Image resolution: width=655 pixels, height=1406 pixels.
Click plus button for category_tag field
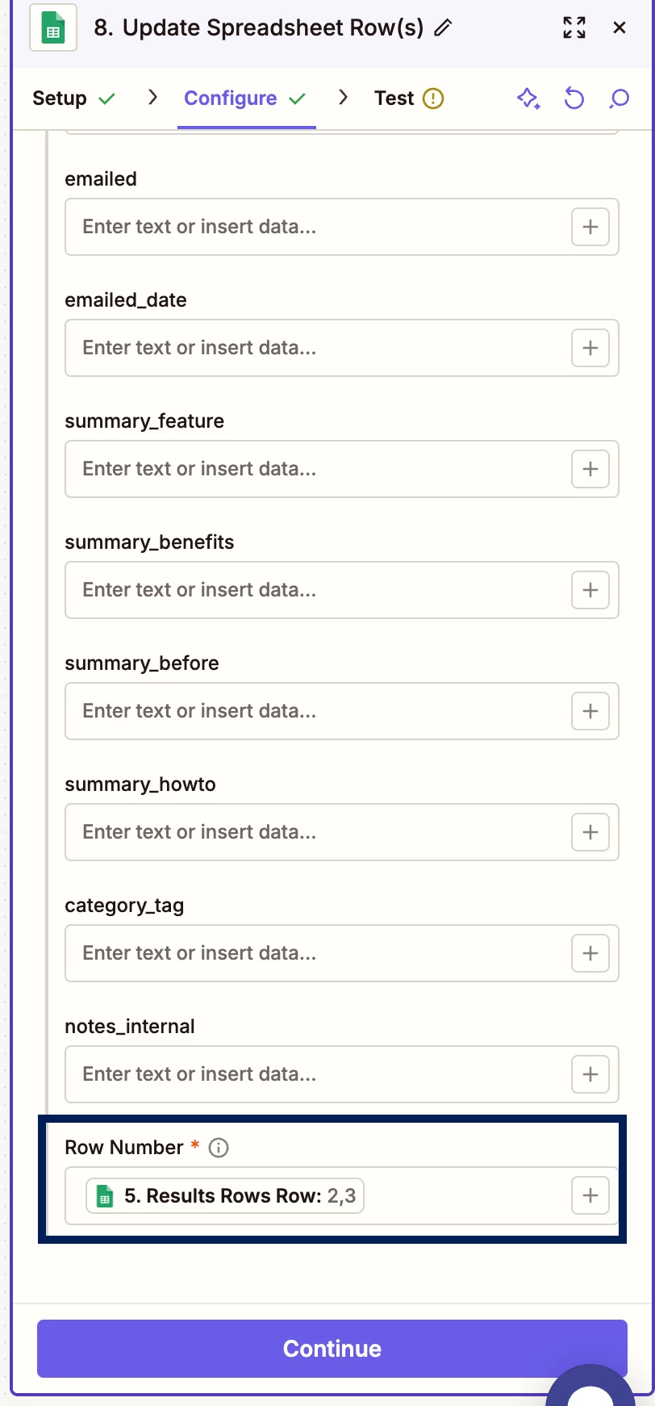click(x=590, y=953)
